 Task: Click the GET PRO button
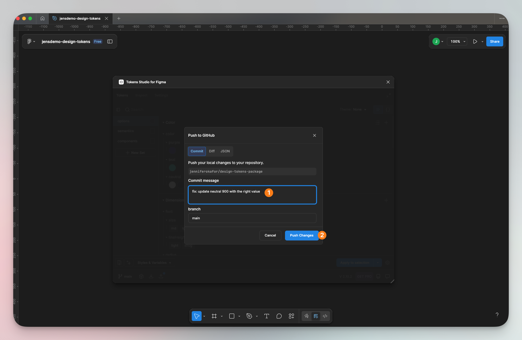tap(364, 276)
